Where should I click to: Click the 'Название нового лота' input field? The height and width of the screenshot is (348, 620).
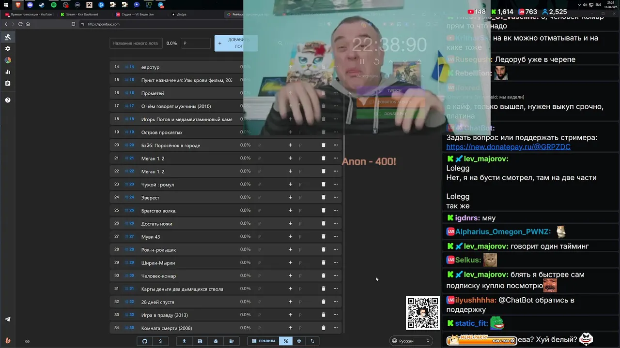pos(136,43)
